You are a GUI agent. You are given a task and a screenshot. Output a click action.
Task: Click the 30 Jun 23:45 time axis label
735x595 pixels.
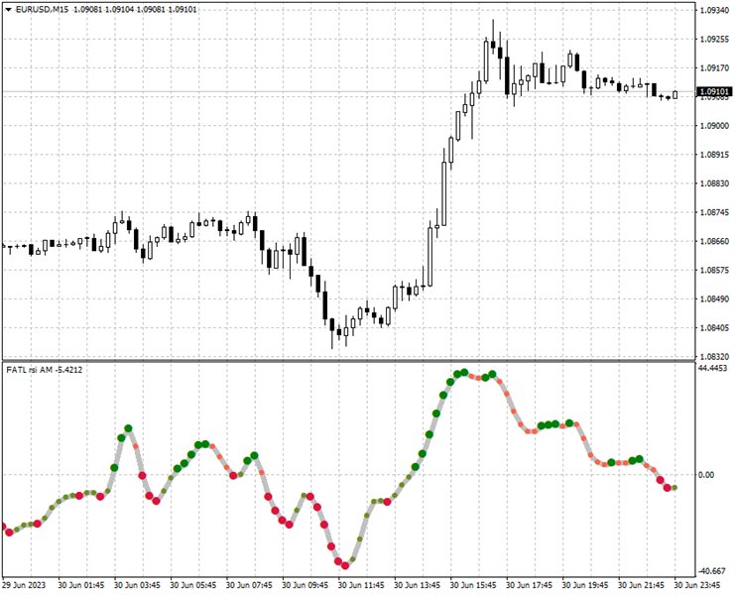697,585
